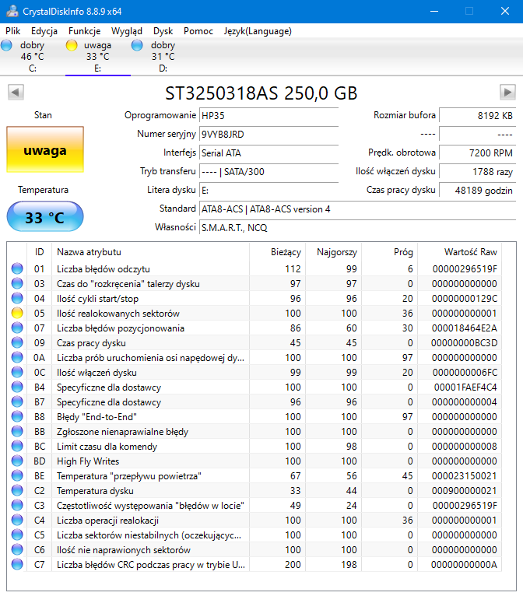Select row 'Ilość realokowanych sektorów'
523x596 pixels.
254,314
